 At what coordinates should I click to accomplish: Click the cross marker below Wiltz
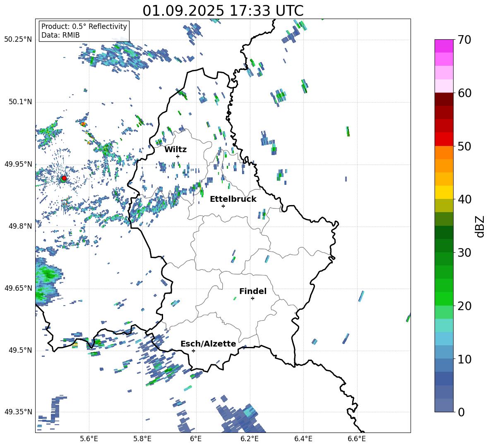coord(178,156)
